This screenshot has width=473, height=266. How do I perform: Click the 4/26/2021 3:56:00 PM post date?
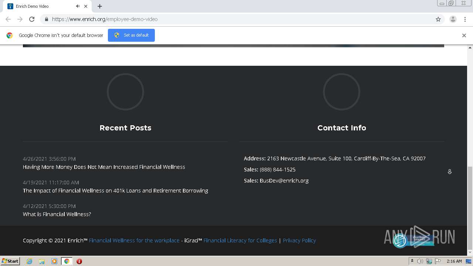49,159
